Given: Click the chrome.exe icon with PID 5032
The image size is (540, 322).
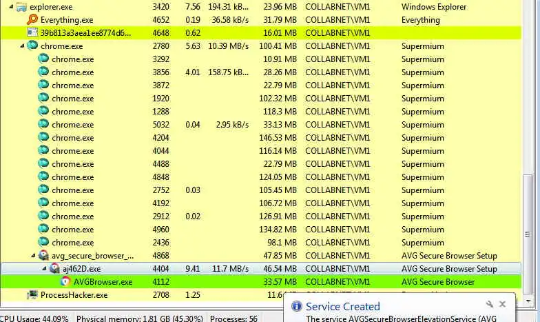Looking at the screenshot, I should (43, 124).
